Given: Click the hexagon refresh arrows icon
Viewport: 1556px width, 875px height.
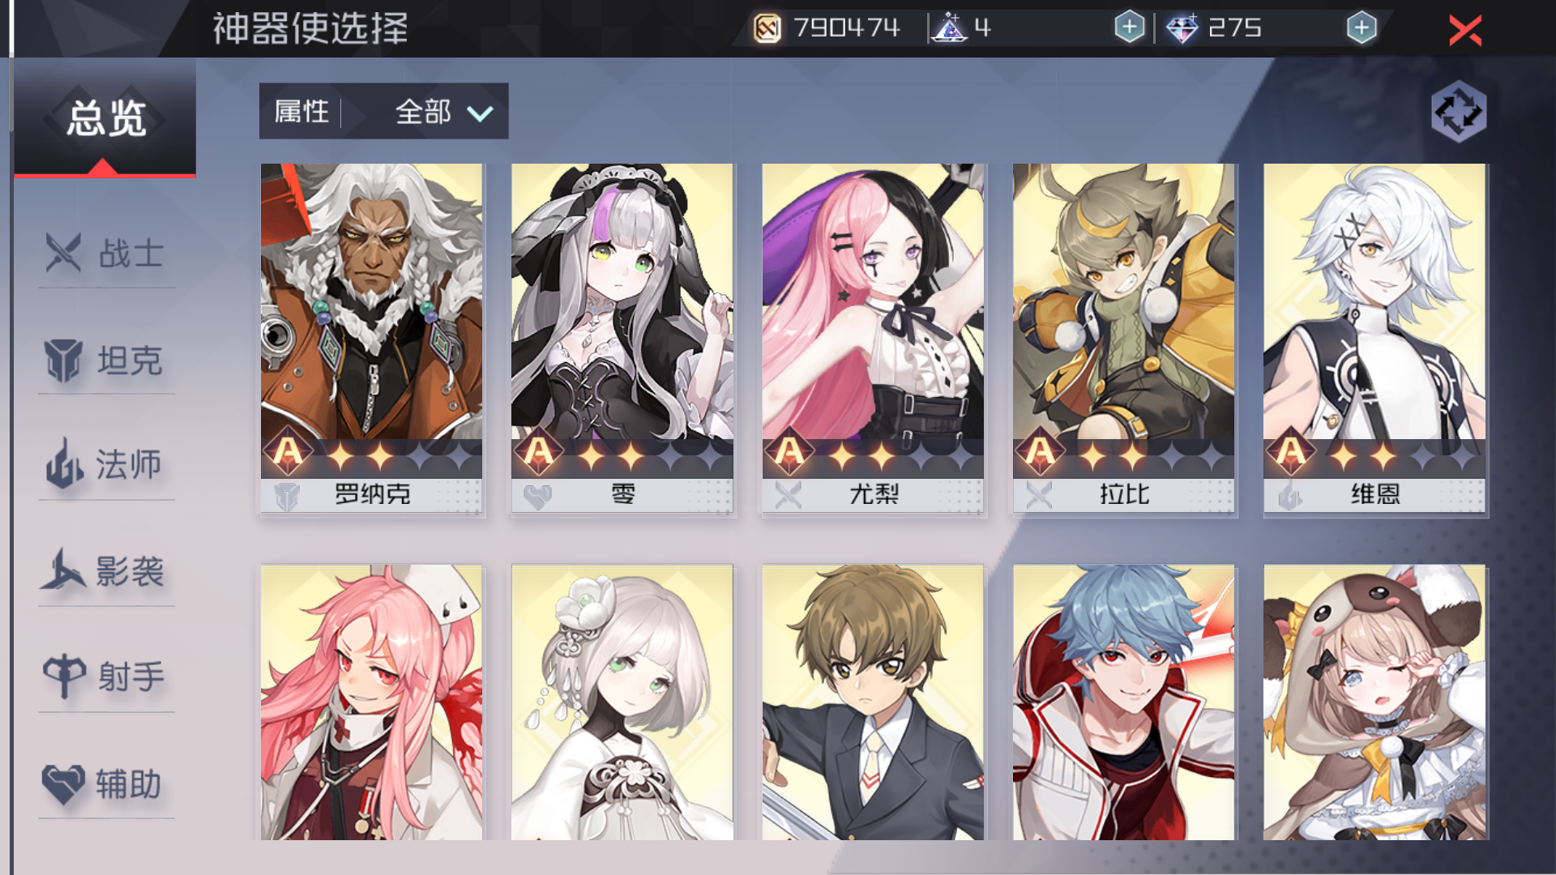Looking at the screenshot, I should coord(1458,112).
